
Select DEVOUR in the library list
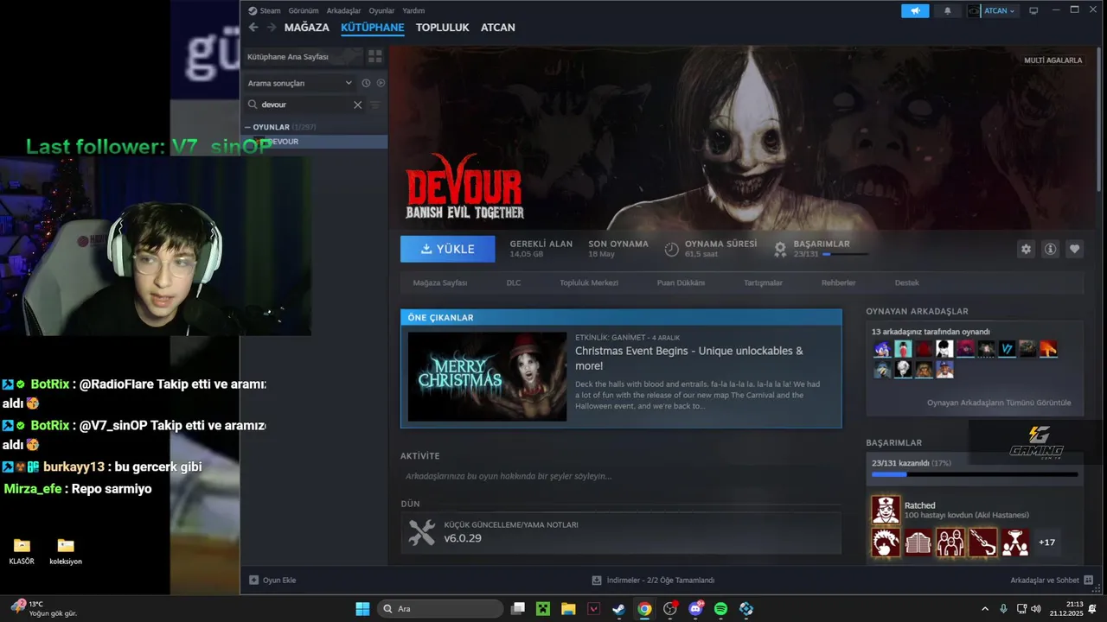pyautogui.click(x=315, y=142)
